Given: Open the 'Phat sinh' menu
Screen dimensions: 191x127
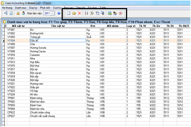Looking at the screenshot, I should pyautogui.click(x=45, y=8).
